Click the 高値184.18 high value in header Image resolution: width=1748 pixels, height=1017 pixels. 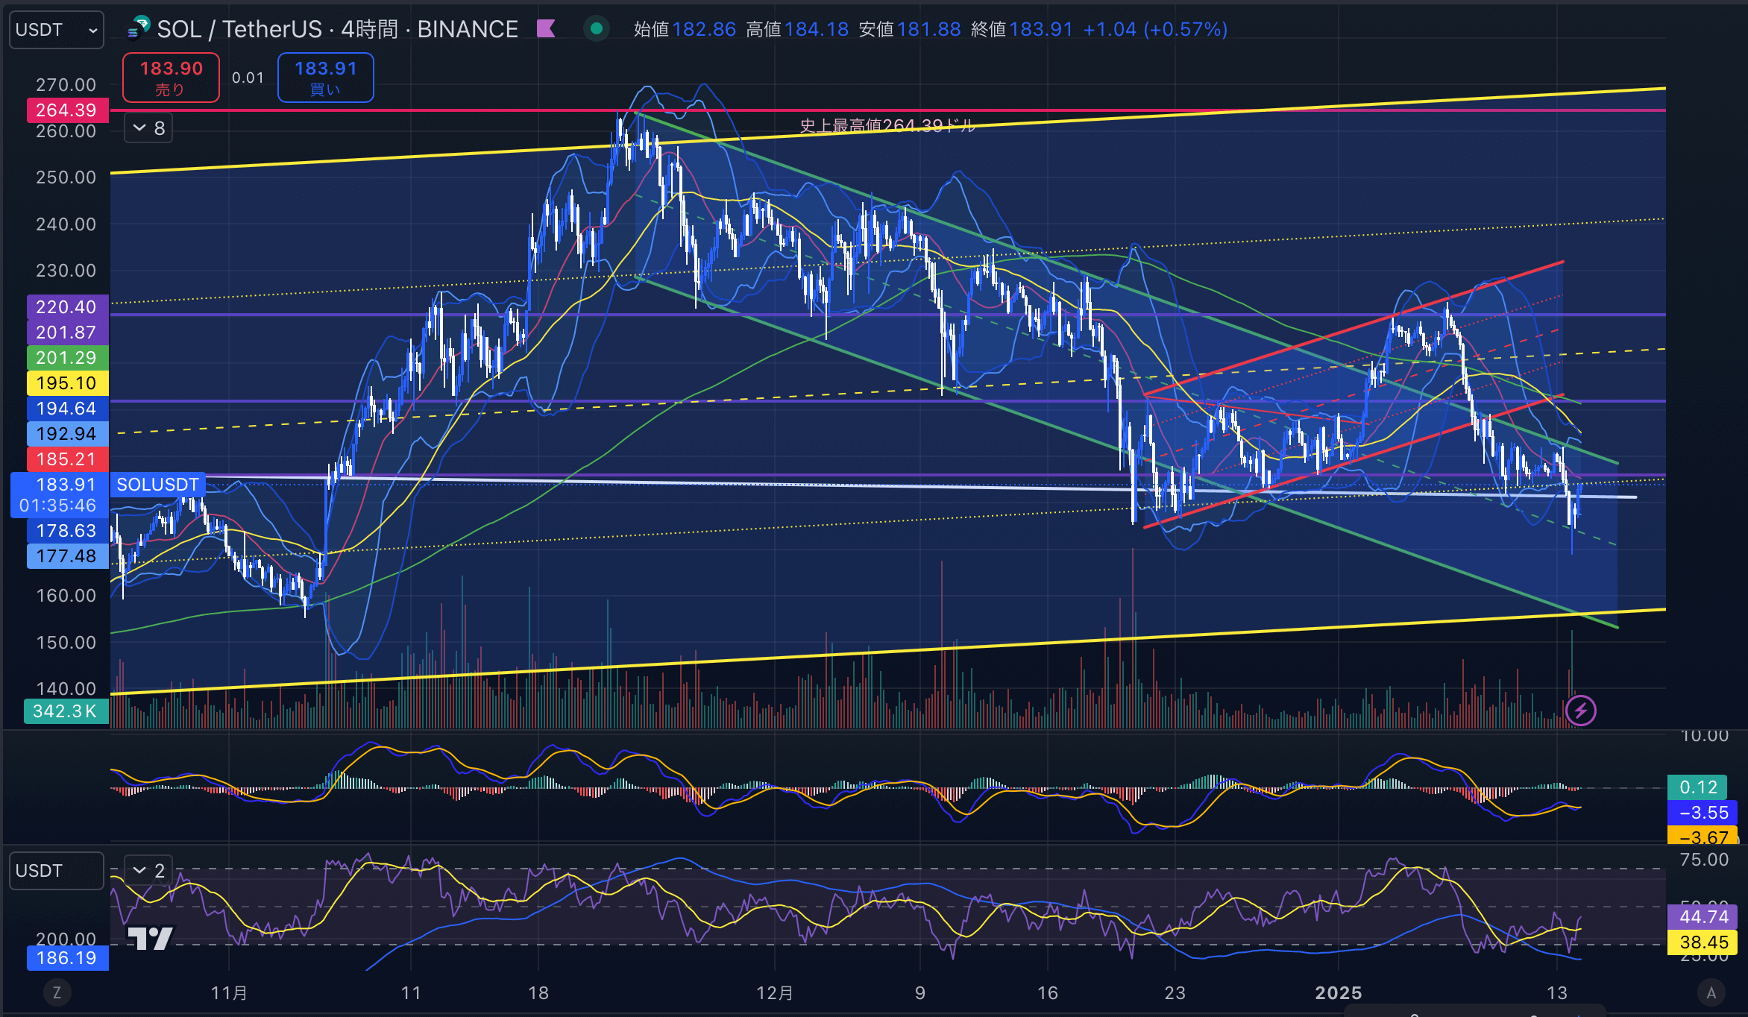click(796, 29)
